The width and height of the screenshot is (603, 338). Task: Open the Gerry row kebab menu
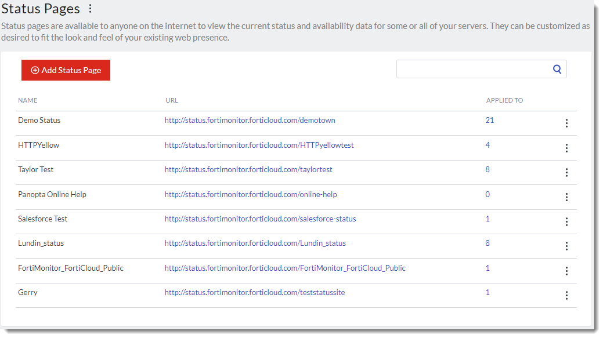coord(566,295)
